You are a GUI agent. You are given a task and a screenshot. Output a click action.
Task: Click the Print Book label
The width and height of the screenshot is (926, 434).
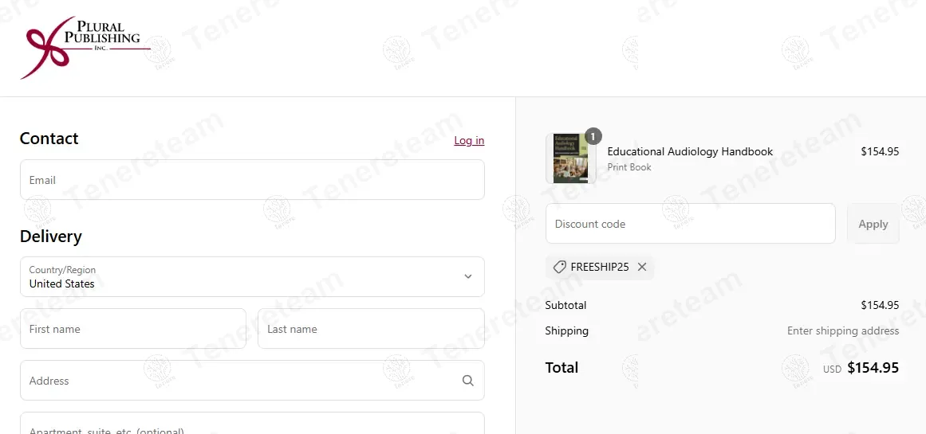coord(629,167)
